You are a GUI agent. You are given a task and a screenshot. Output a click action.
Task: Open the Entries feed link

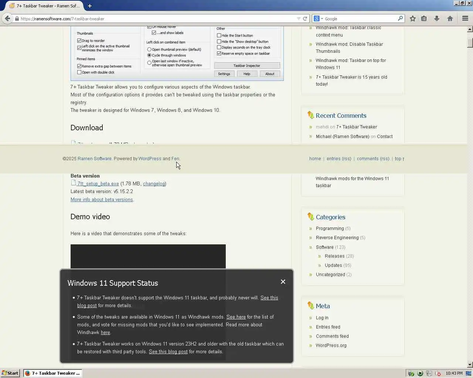[328, 327]
